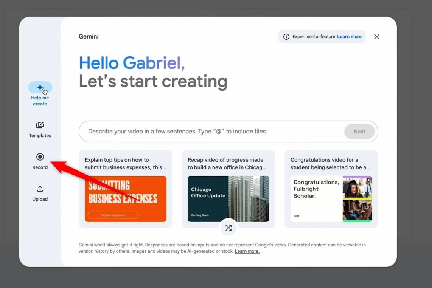Select the Help me create sparkle icon
Image resolution: width=432 pixels, height=288 pixels.
tap(40, 87)
